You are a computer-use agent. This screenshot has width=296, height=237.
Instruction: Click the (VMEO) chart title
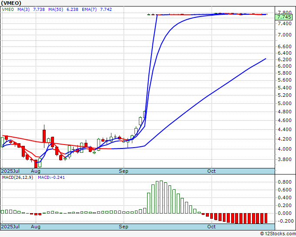coord(10,3)
